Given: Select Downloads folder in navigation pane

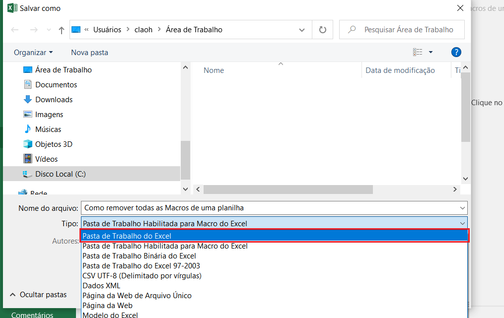Looking at the screenshot, I should coord(54,100).
